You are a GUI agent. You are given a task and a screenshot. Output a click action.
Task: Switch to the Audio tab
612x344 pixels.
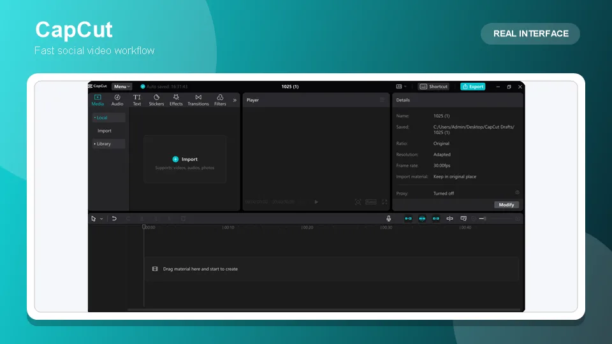click(x=117, y=100)
